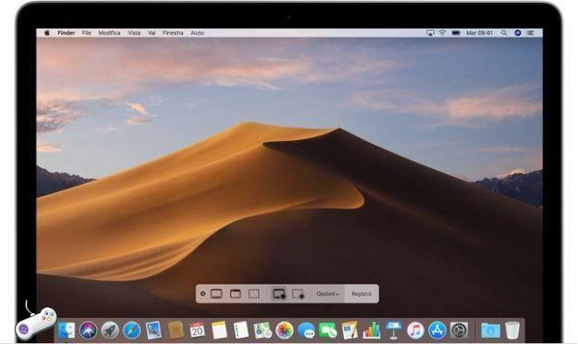Screen dimensions: 578x344
Task: Open iTunes music icon in Dock
Action: pyautogui.click(x=415, y=330)
